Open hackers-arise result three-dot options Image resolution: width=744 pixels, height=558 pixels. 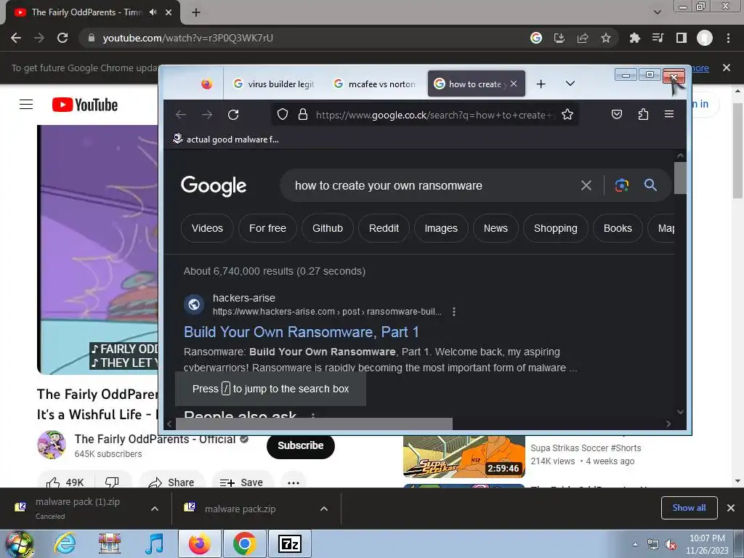(454, 312)
